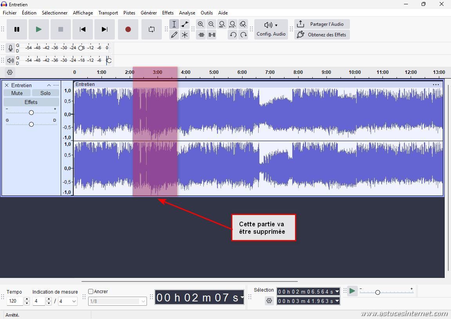Viewport: 451px width, 319px height.
Task: Click the Obtenez des Effets button
Action: pos(322,35)
